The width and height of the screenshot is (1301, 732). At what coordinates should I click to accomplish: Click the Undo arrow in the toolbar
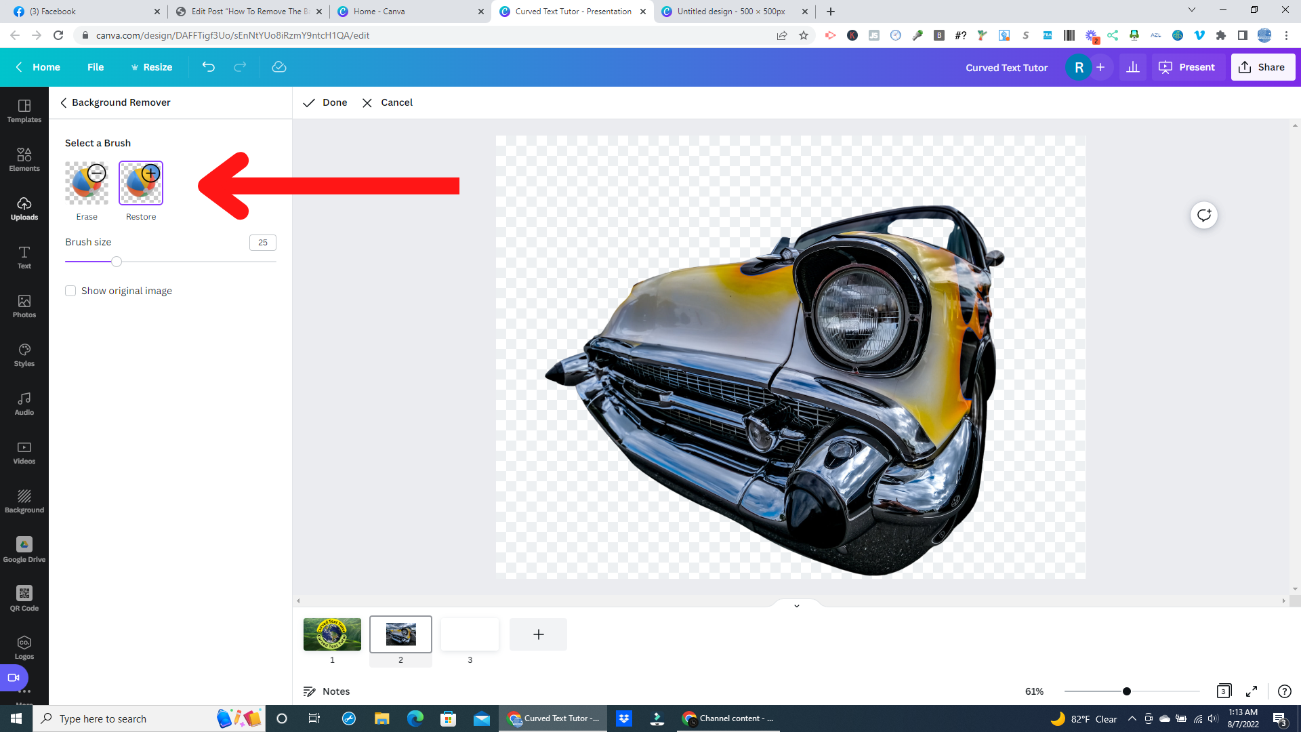point(208,67)
